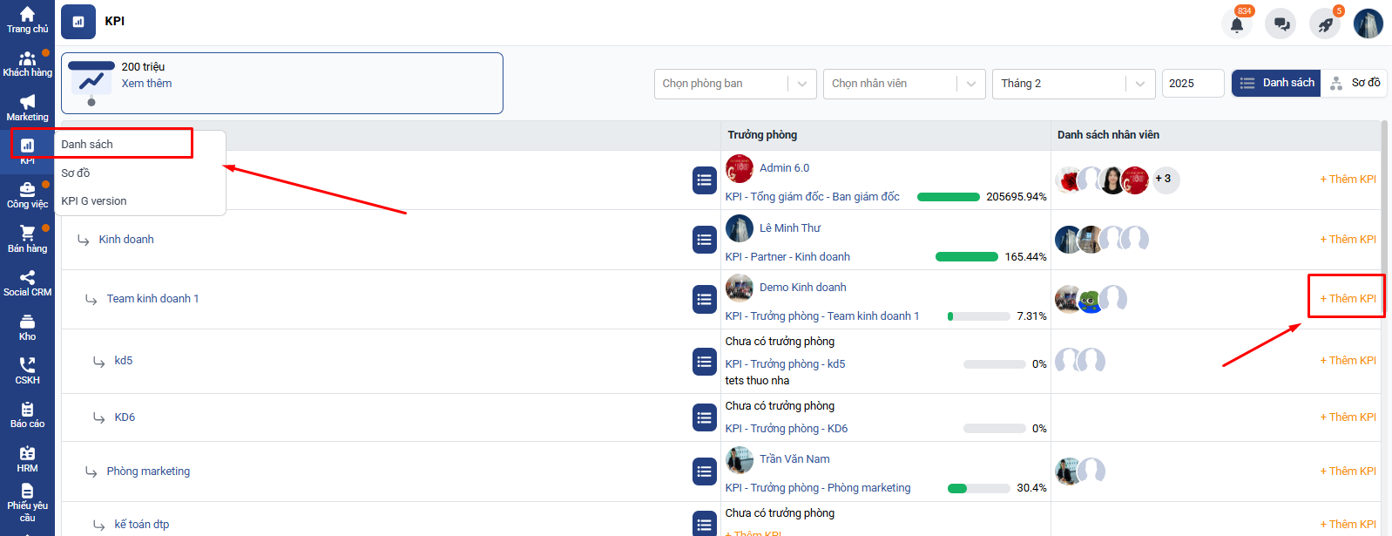This screenshot has height=536, width=1392.
Task: Click Admin 6.0 KPI progress bar
Action: pyautogui.click(x=948, y=197)
